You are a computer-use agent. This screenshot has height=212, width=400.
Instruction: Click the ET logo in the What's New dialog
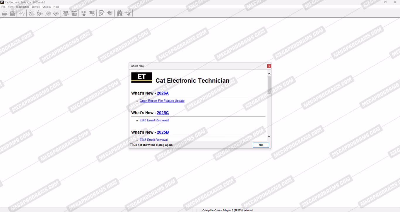[x=142, y=77]
